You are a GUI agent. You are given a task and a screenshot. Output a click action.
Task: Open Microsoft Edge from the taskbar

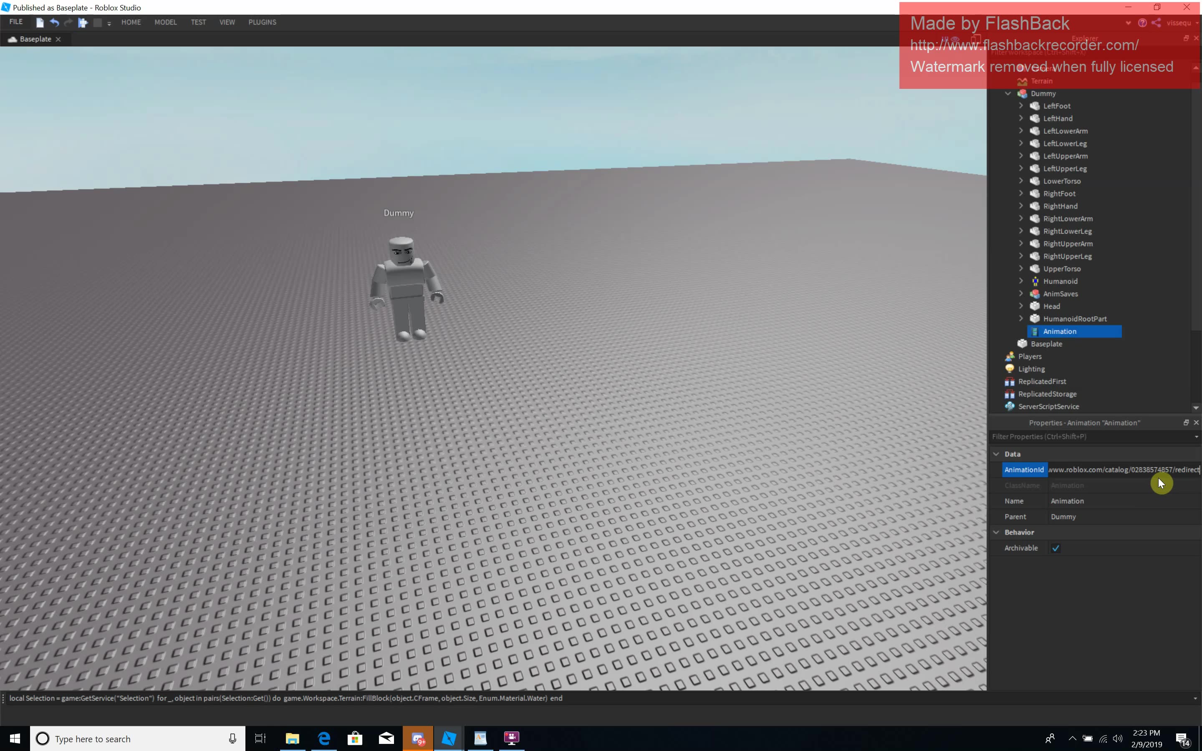[x=324, y=738]
